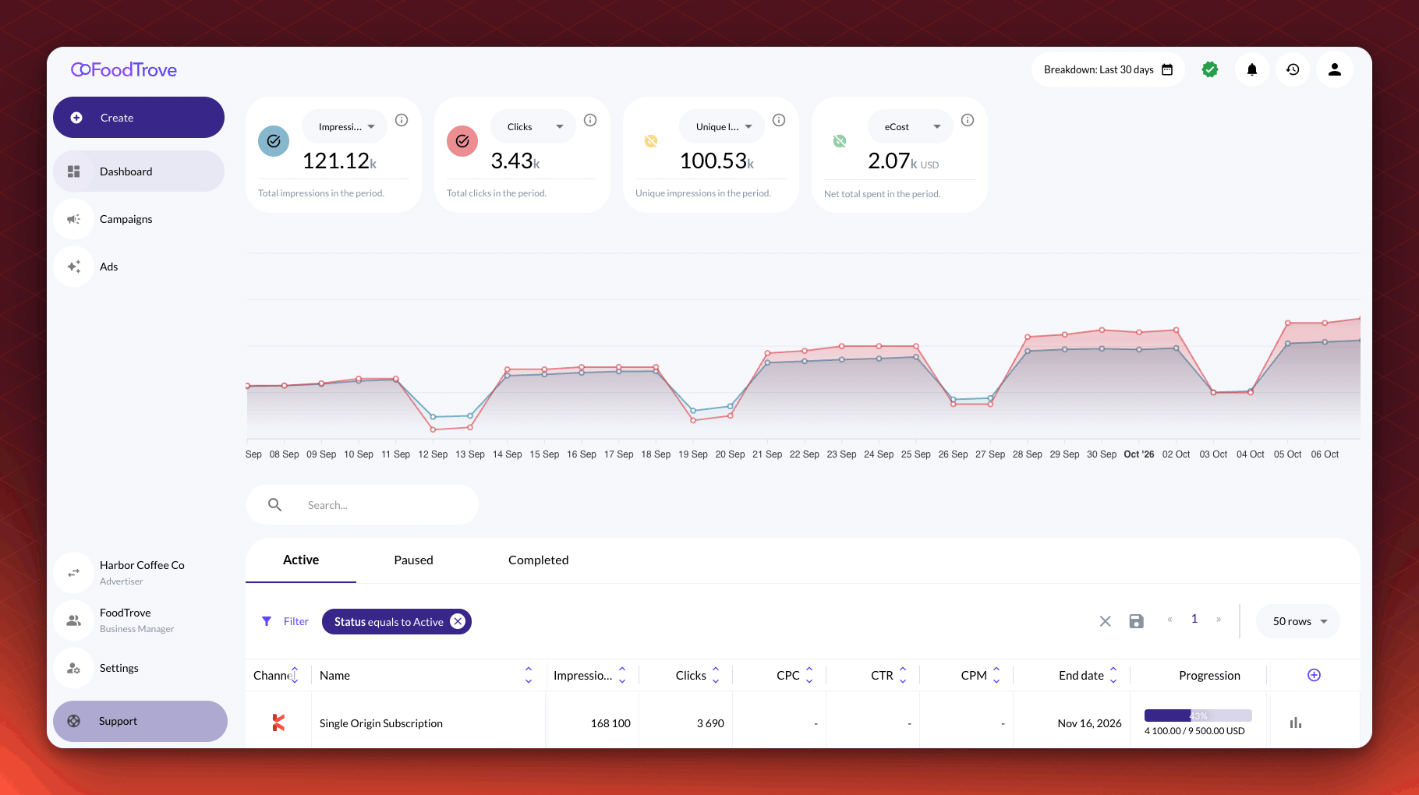
Task: Open the 50 rows dropdown
Action: (1298, 621)
